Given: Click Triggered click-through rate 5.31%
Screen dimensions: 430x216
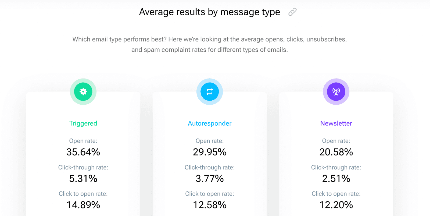Looking at the screenshot, I should (83, 178).
